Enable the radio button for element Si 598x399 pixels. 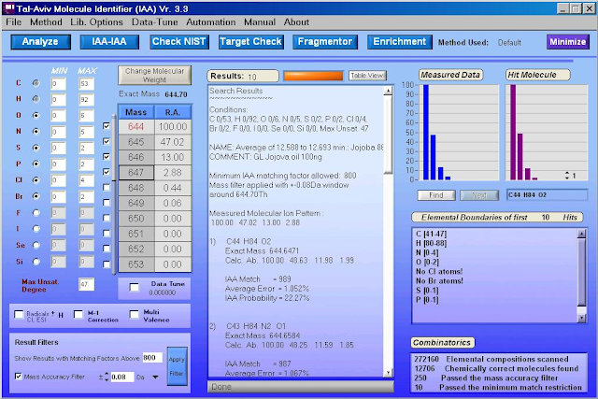click(x=36, y=262)
